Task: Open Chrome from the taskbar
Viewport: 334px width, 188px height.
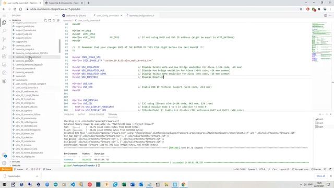Action: point(183,184)
